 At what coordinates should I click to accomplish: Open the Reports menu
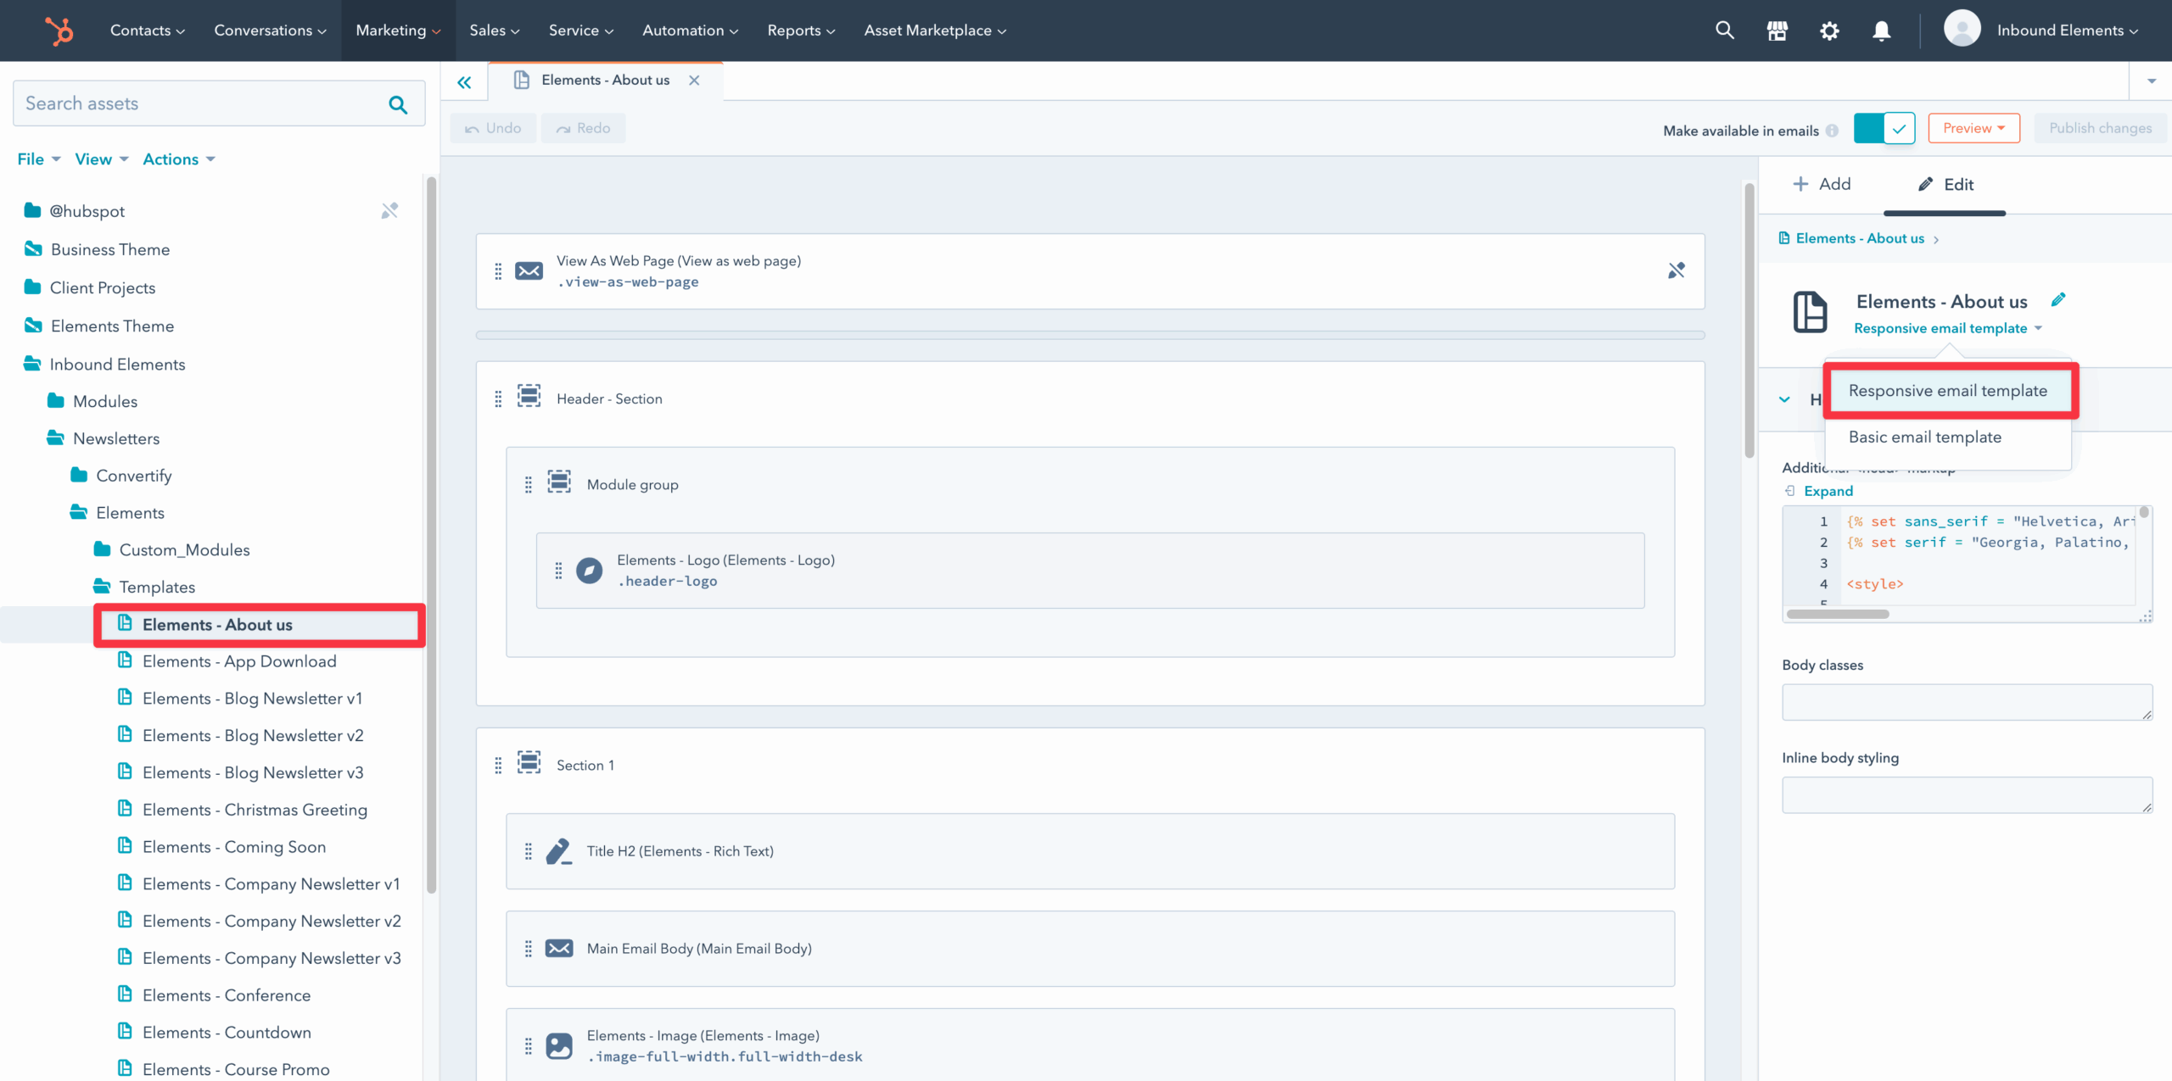click(x=801, y=31)
